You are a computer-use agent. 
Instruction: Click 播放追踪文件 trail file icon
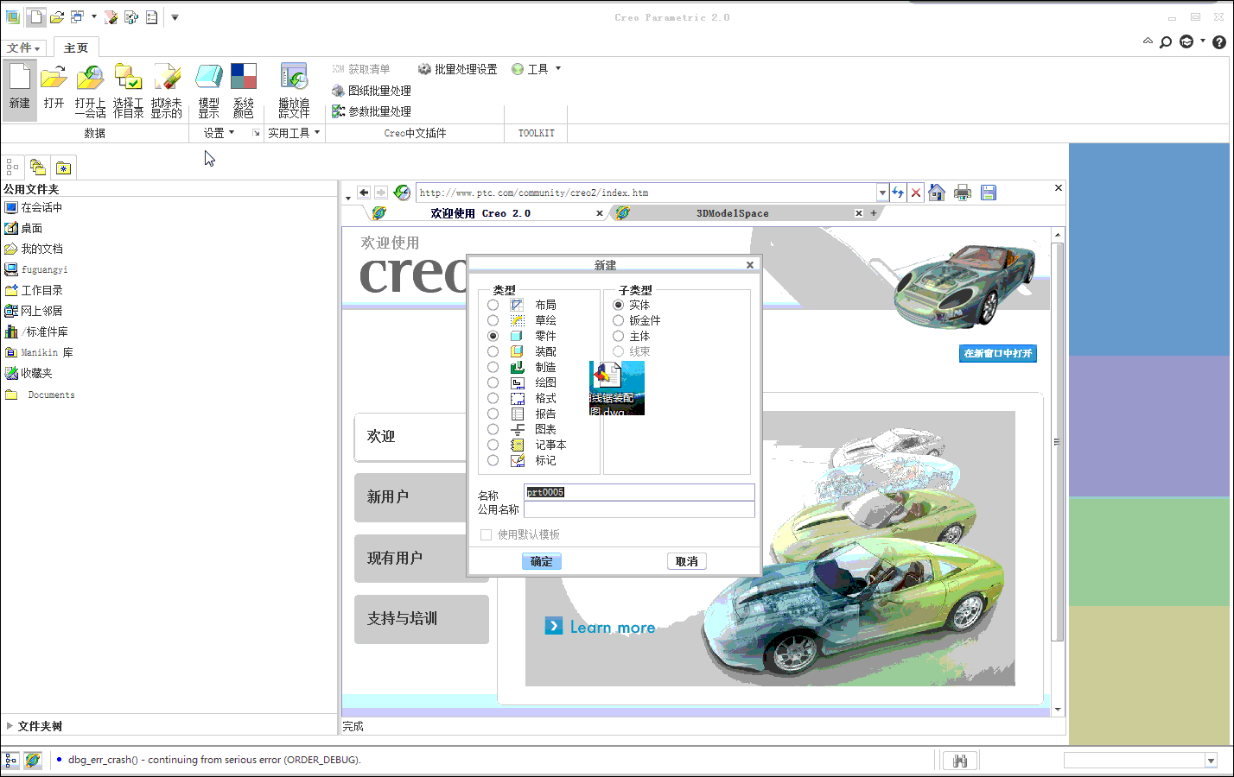(x=294, y=89)
